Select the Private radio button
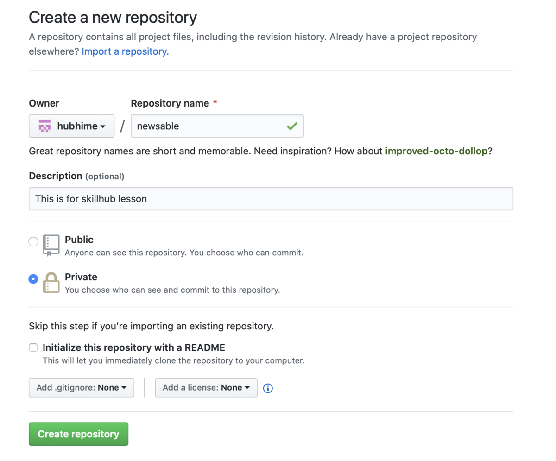Image resolution: width=556 pixels, height=461 pixels. click(x=33, y=279)
